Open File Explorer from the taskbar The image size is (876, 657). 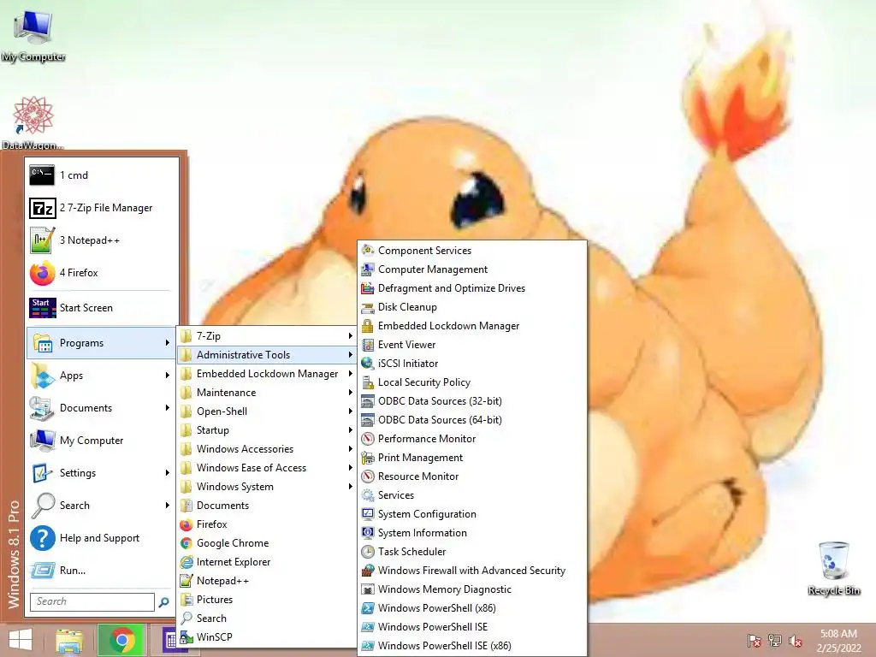[x=69, y=641]
